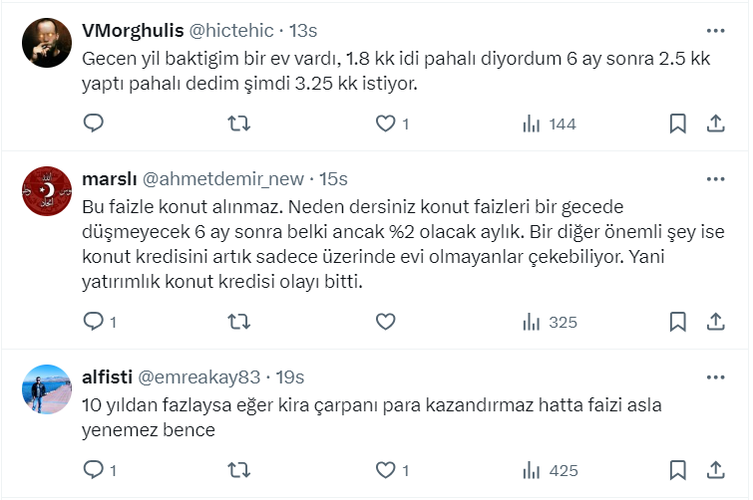The width and height of the screenshot is (753, 500).
Task: Reply to VMorghulis's tweet
Action: pos(94,124)
